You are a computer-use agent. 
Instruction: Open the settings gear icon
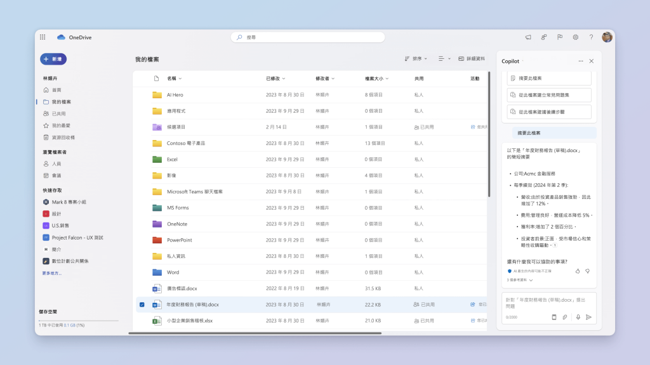click(x=575, y=37)
